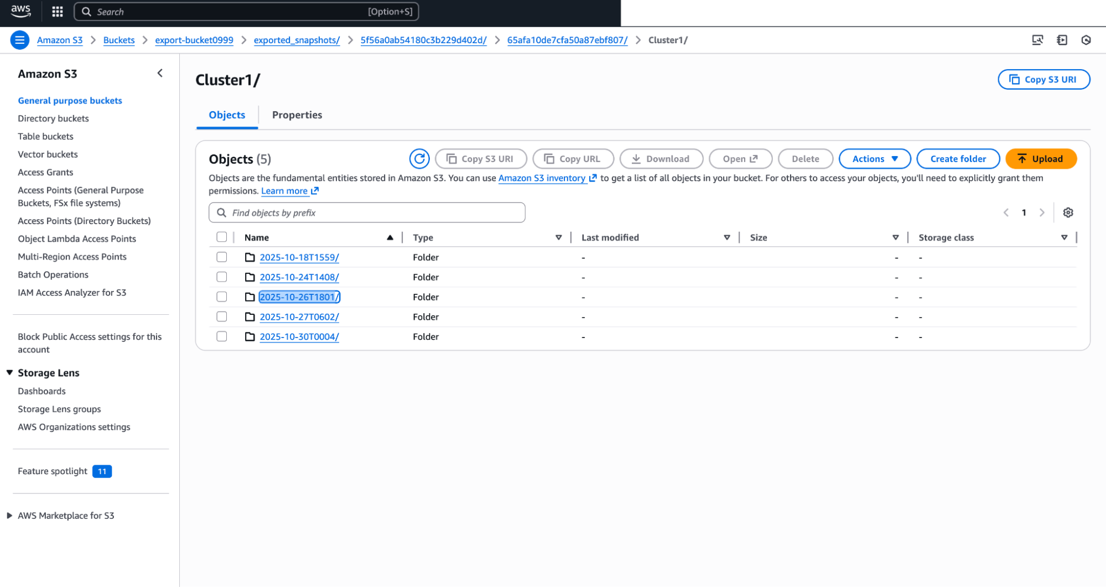Open the 2025-10-18T1559/ folder link
This screenshot has height=587, width=1106.
click(x=299, y=257)
